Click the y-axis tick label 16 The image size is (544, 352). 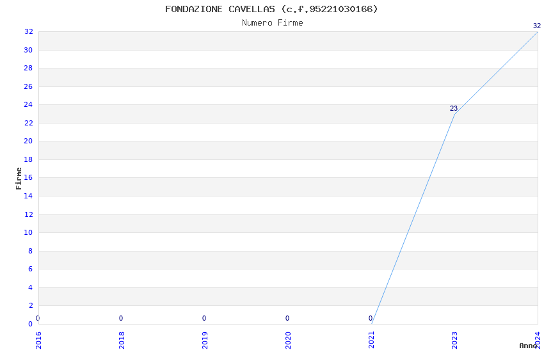point(28,177)
